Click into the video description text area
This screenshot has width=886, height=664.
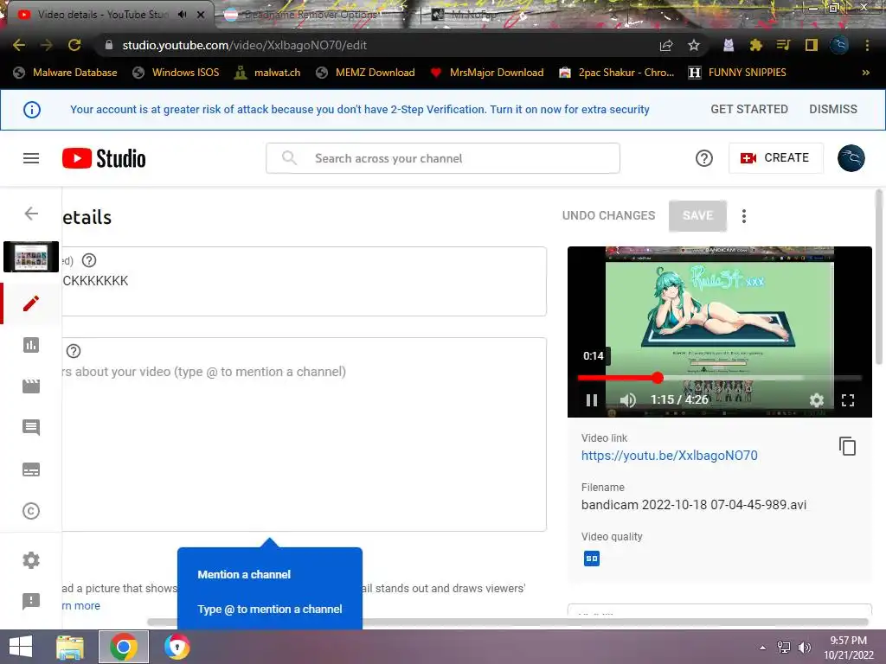[304, 434]
